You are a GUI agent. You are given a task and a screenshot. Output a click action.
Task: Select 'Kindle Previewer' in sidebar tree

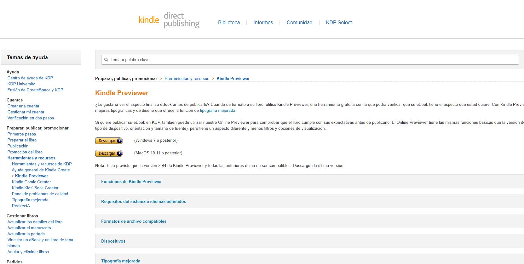(32, 176)
